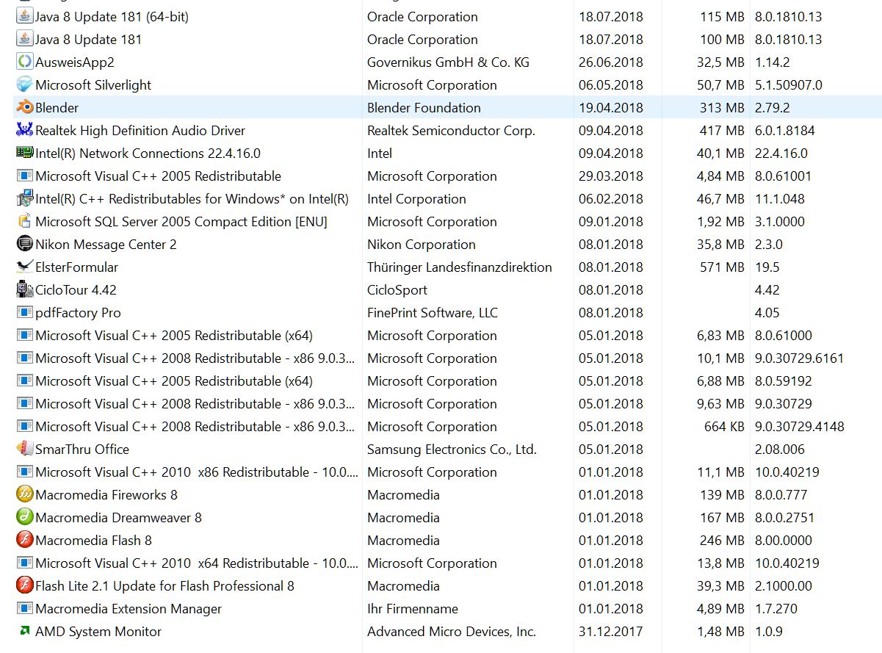The height and width of the screenshot is (653, 882).
Task: Select Microsoft Silverlight in the list
Action: [x=93, y=84]
